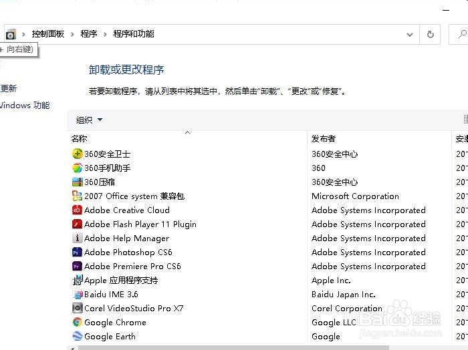Click publisher Baidu Japan Inc.
The height and width of the screenshot is (350, 468).
click(344, 295)
